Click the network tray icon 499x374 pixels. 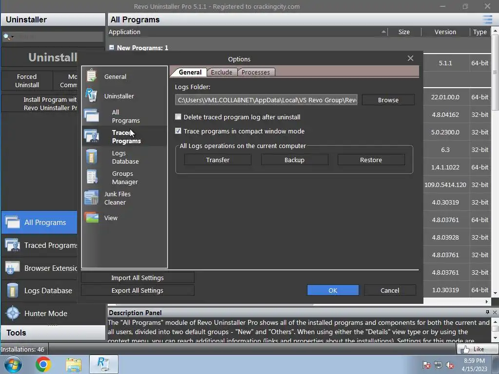438,365
